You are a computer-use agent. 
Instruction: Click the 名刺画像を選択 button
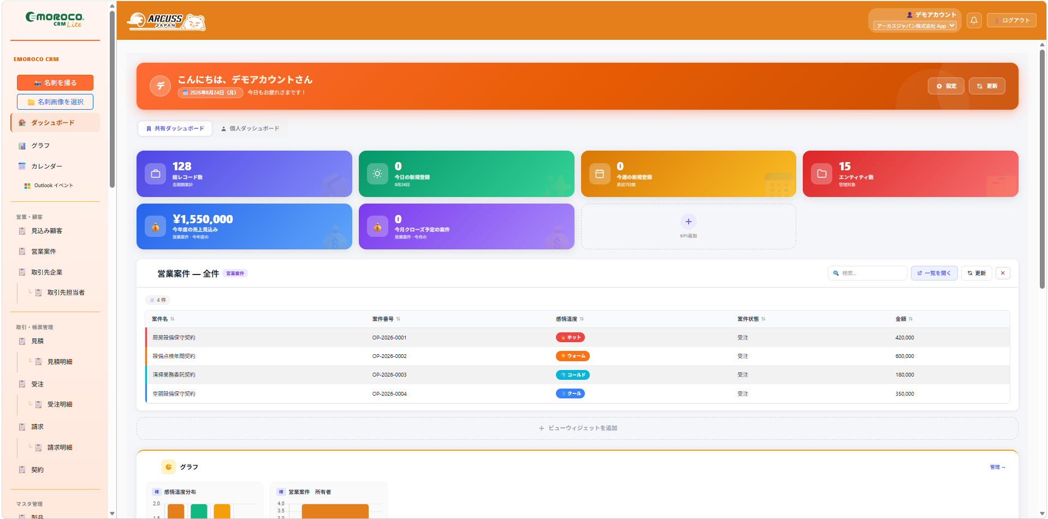(55, 102)
